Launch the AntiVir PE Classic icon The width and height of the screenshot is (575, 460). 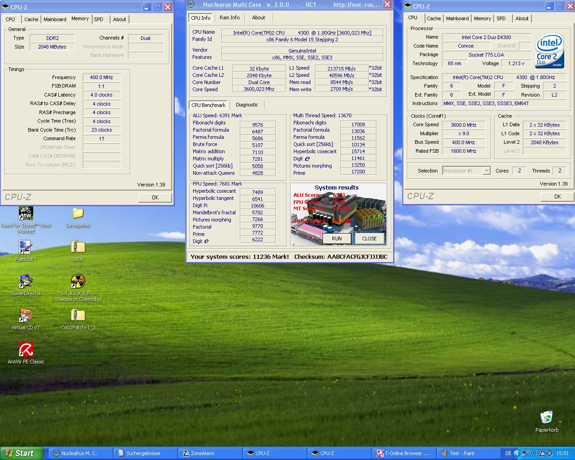(x=26, y=350)
